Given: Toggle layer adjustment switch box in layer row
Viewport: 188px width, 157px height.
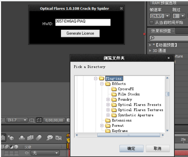Looking at the screenshot, I should (x=11, y=153).
